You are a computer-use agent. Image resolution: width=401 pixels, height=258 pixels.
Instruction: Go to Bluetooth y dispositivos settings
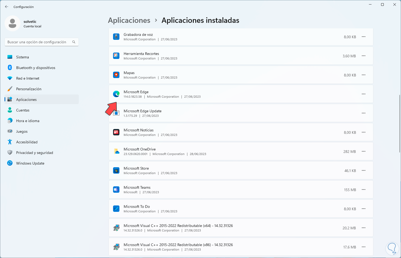point(36,68)
